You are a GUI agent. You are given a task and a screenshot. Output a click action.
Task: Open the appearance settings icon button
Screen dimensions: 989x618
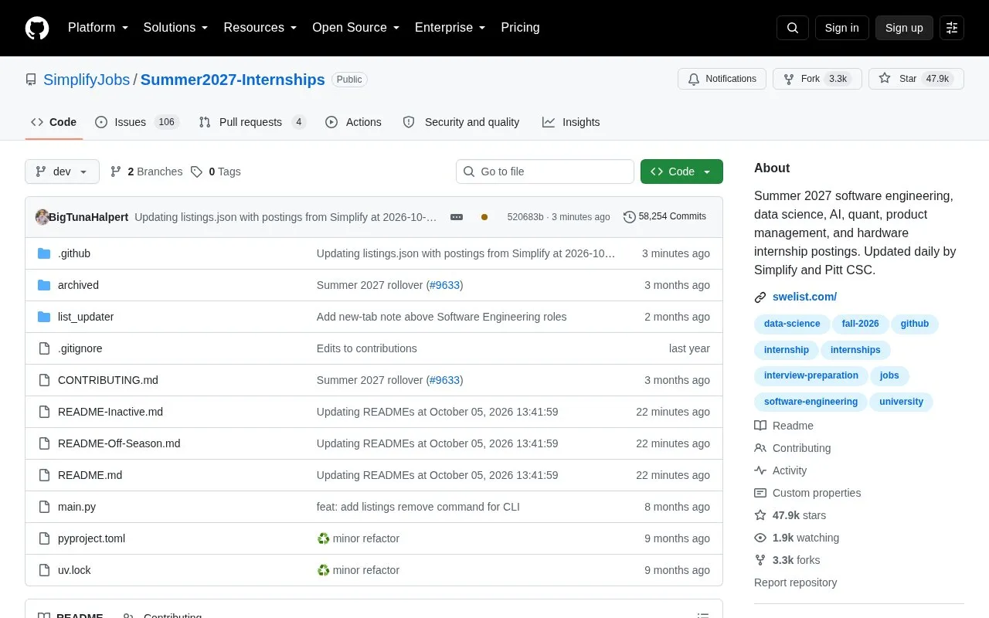[x=952, y=28]
